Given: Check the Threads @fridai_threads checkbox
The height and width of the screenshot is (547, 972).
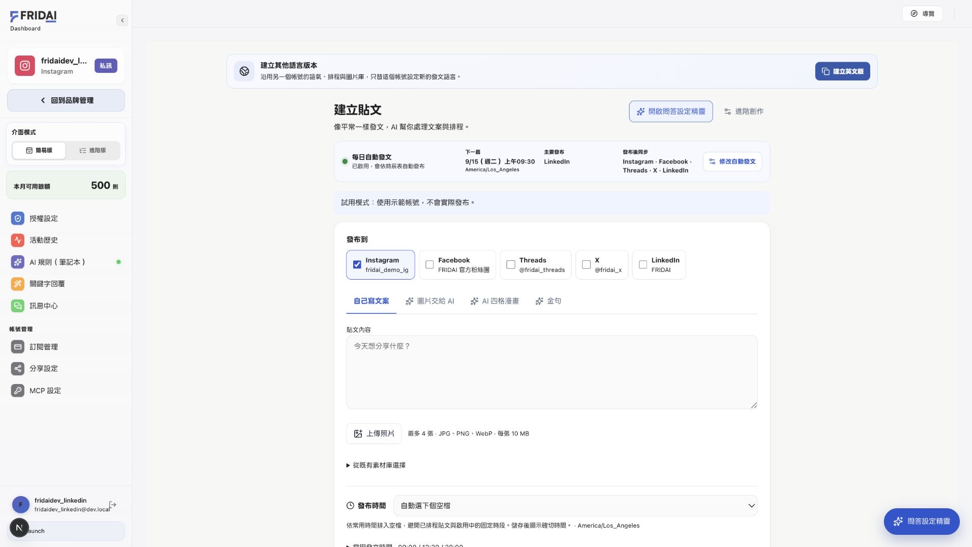Looking at the screenshot, I should click(x=510, y=265).
